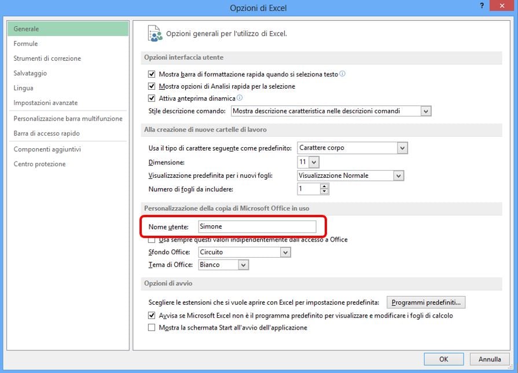
Task: Click Opzioni di avvio section heading
Action: pyautogui.click(x=168, y=283)
